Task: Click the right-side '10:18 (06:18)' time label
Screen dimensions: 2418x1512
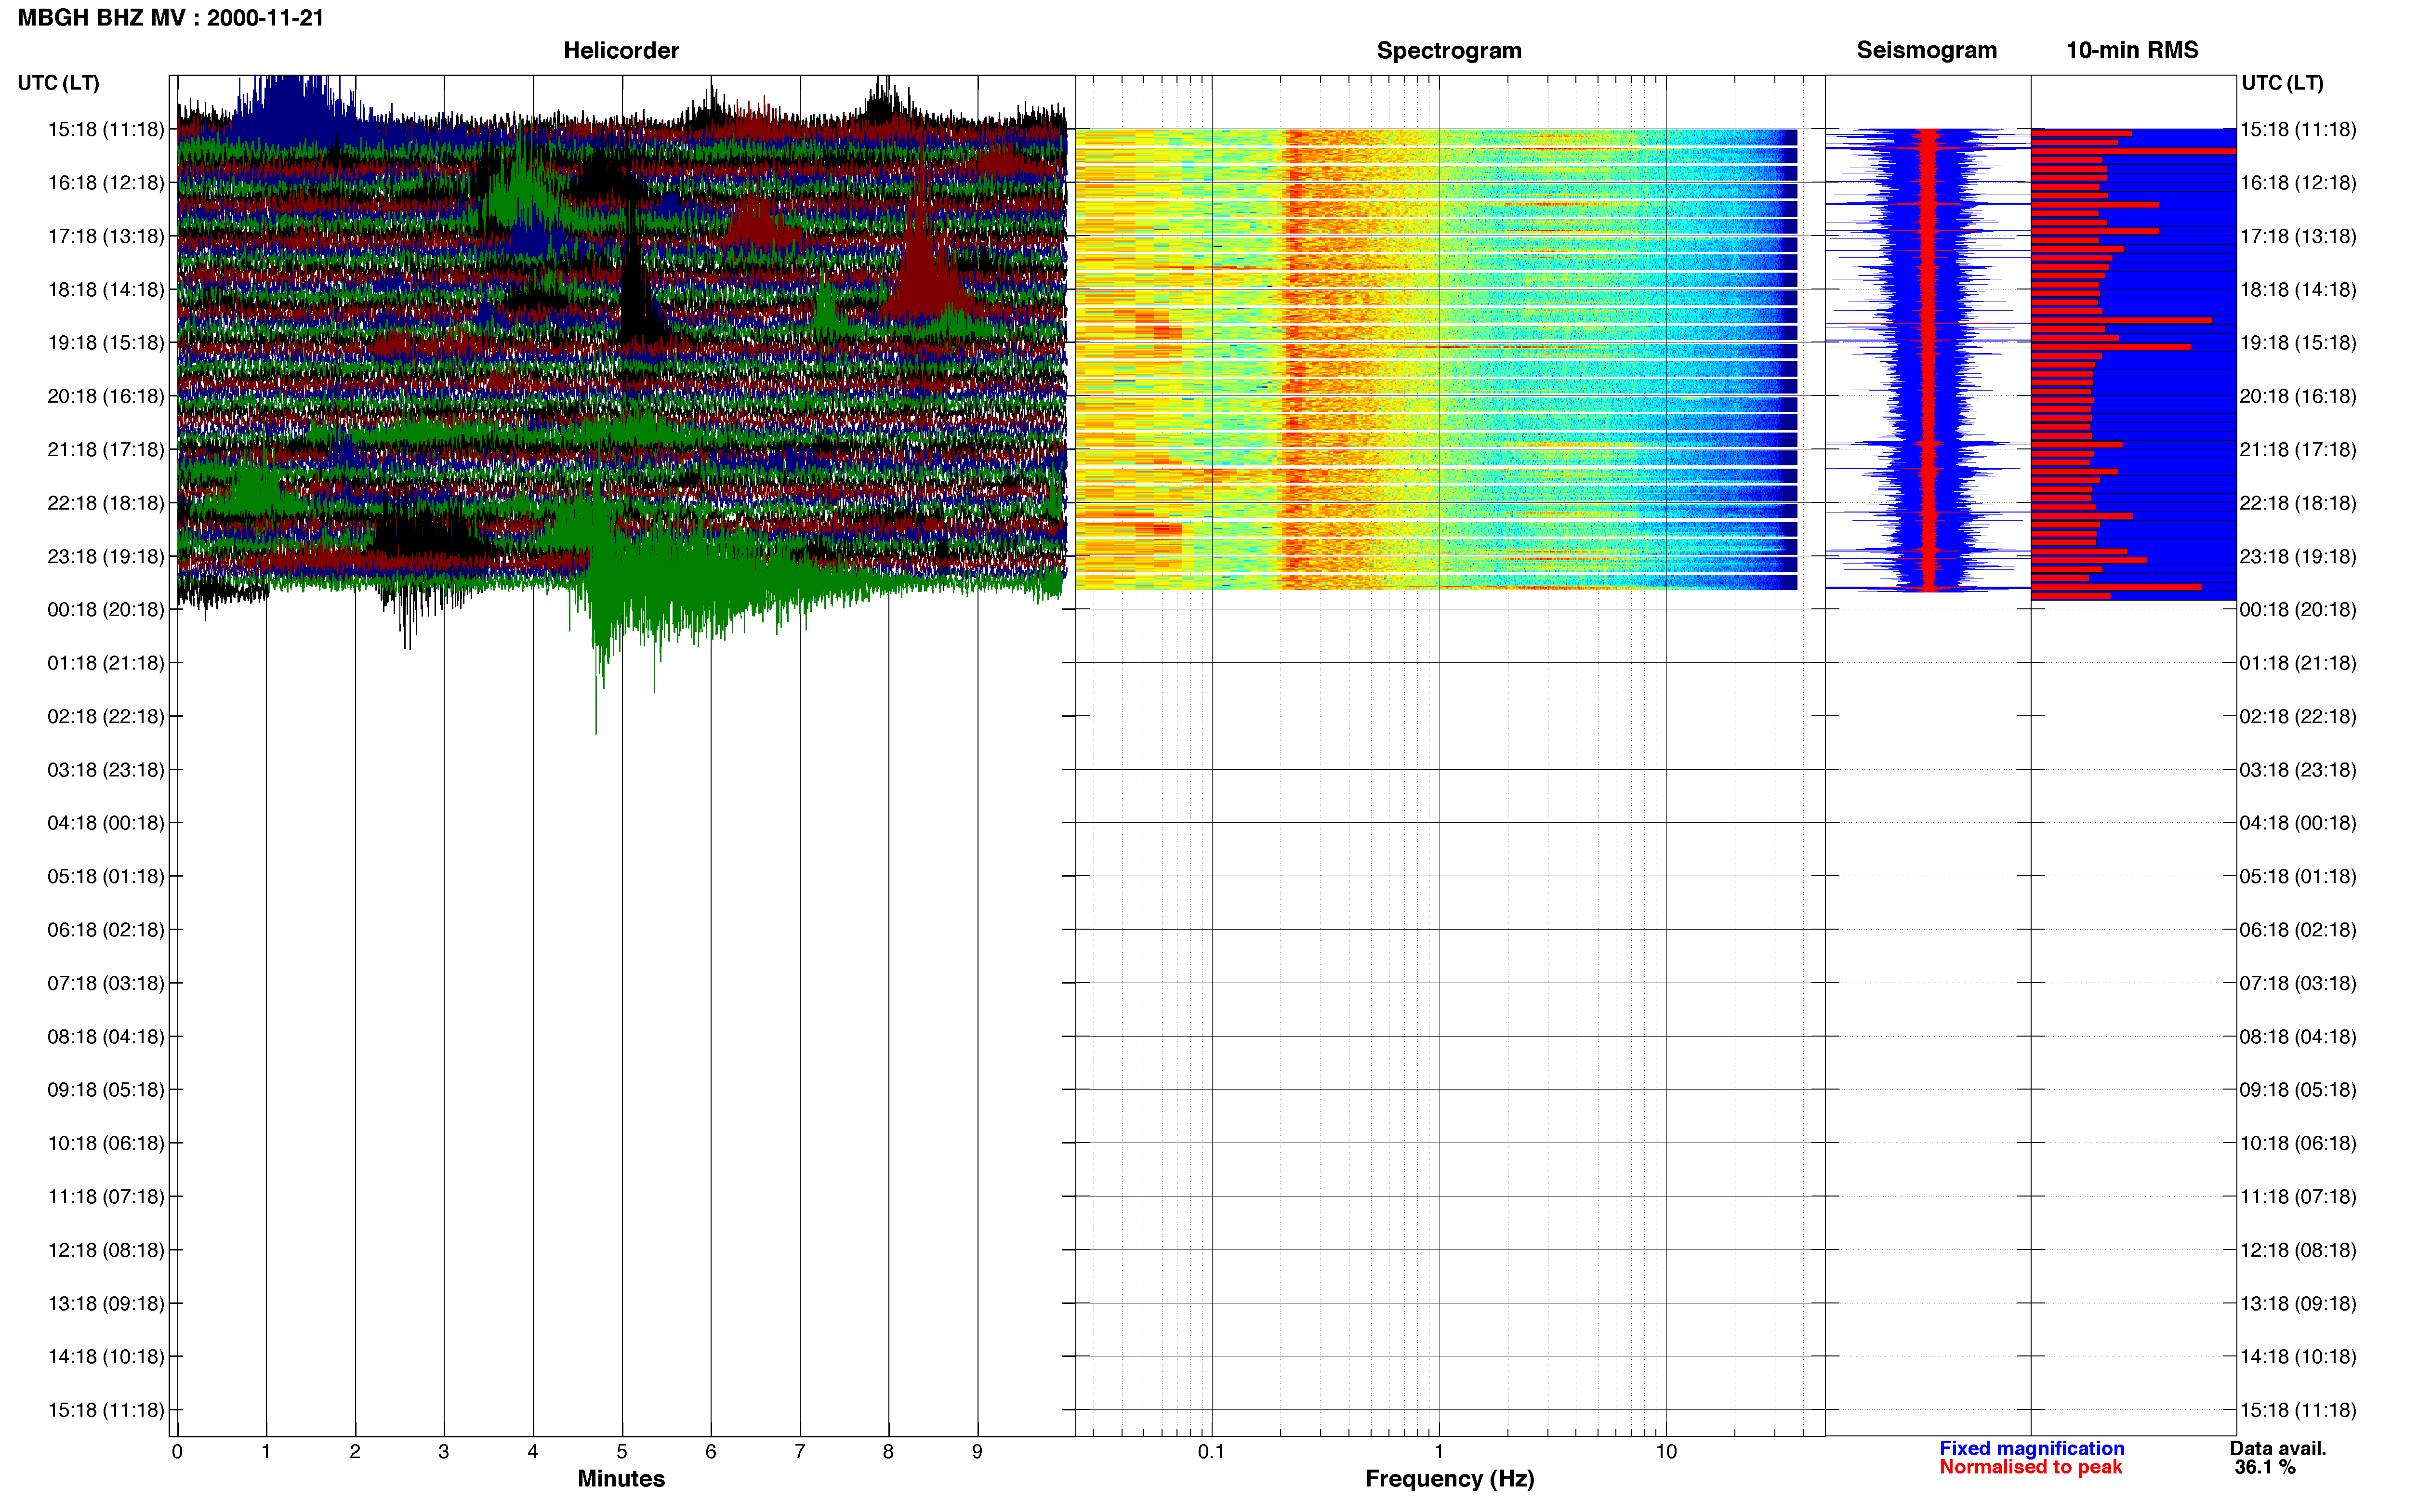Action: 2298,1143
